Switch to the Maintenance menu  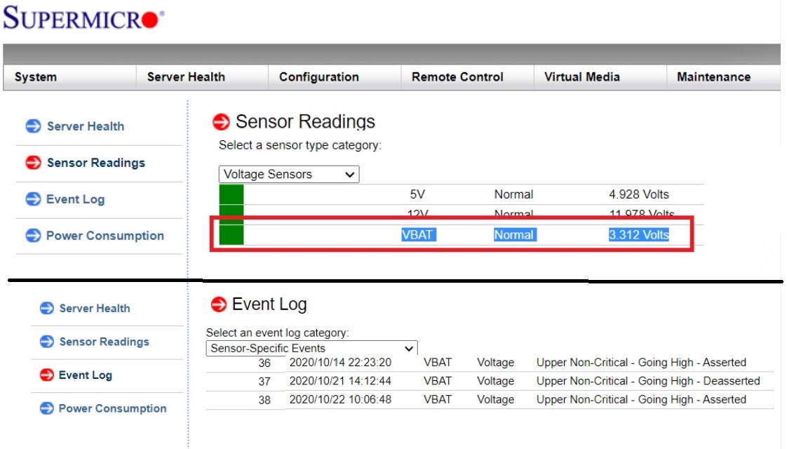click(x=713, y=77)
